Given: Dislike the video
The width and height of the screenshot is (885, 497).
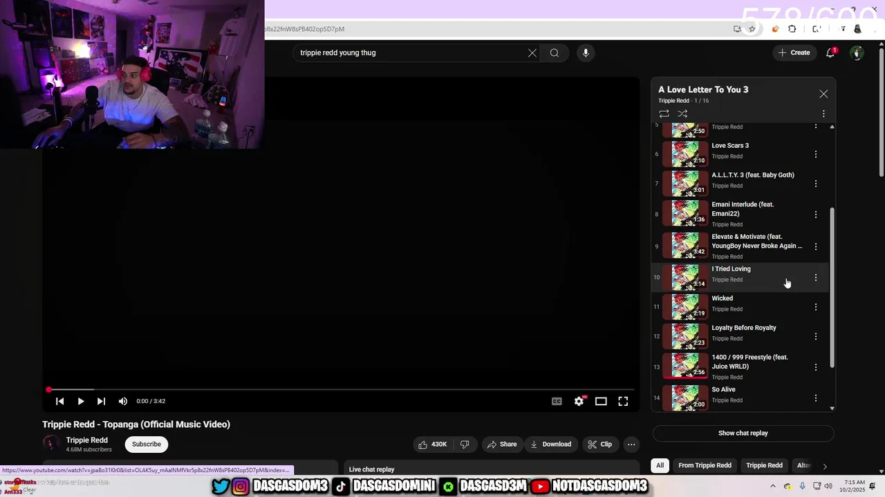Looking at the screenshot, I should 465,444.
